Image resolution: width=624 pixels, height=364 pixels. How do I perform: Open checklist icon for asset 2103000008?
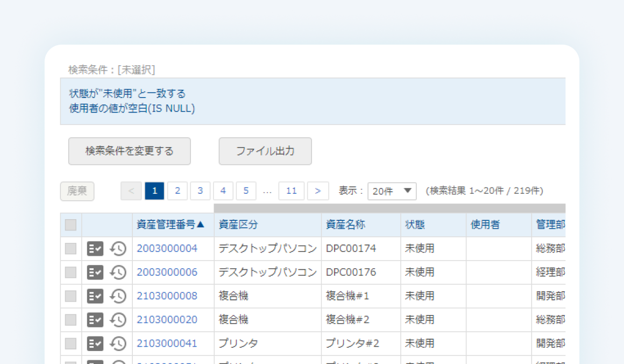[95, 296]
